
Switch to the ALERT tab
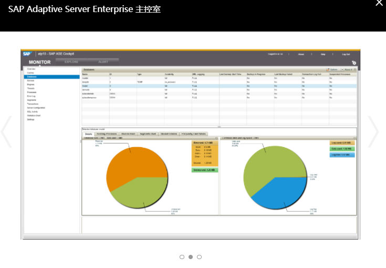pos(103,62)
